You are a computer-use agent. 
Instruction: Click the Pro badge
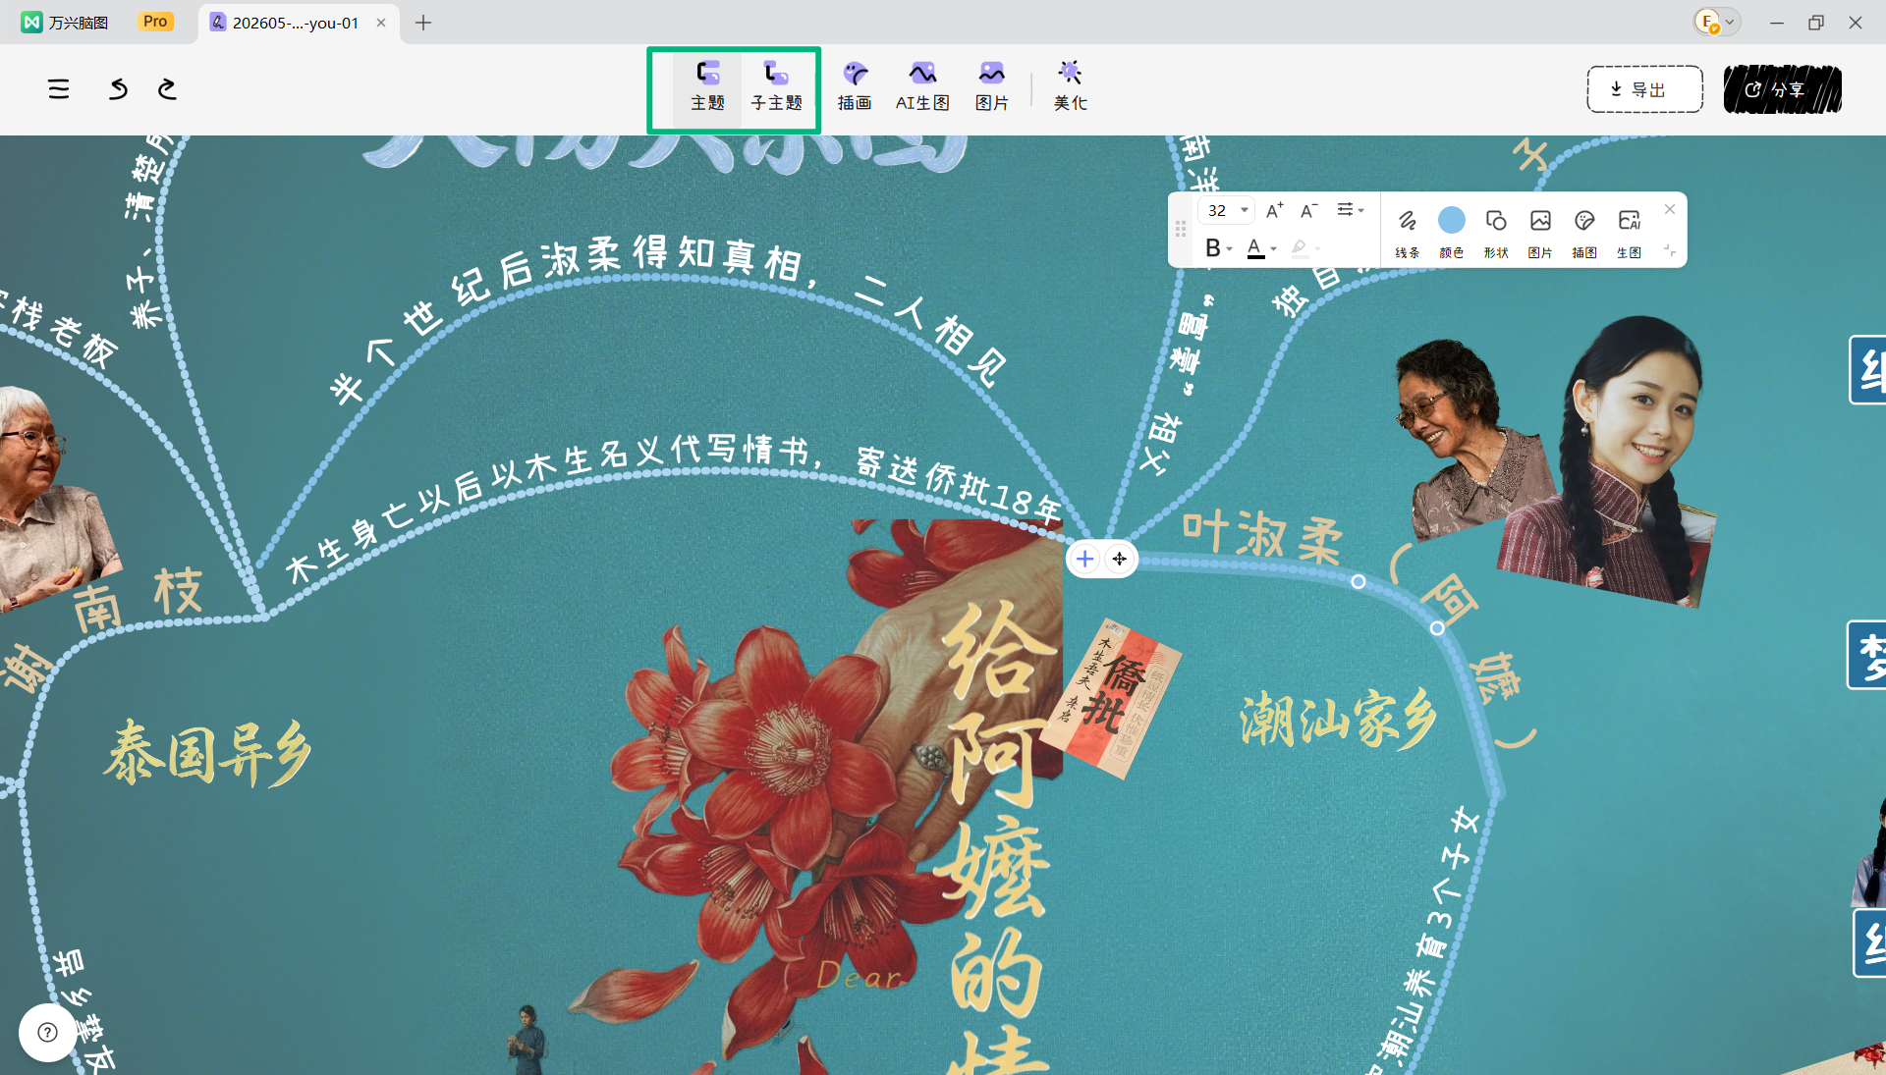click(155, 22)
